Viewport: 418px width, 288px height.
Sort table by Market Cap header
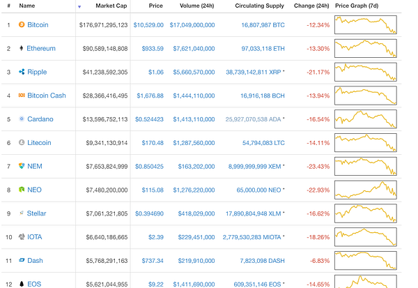coord(111,6)
